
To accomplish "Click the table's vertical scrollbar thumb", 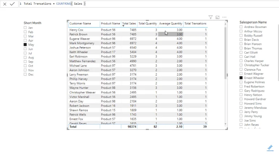I will click(x=225, y=53).
